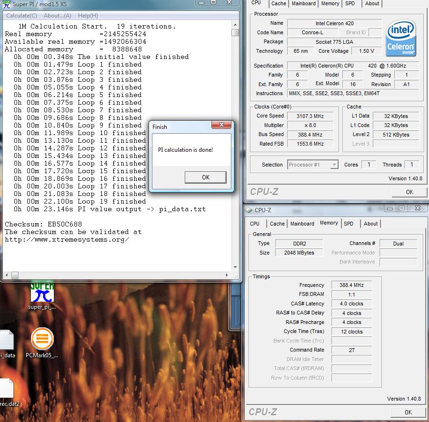
Task: Minimize the Super PI window
Action: point(201,2)
